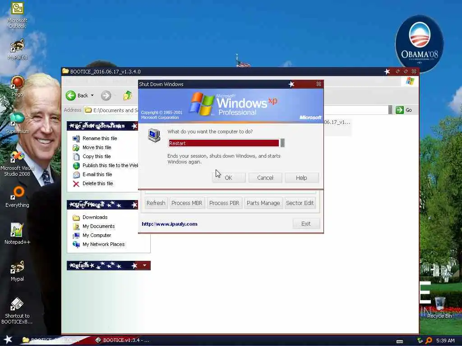Open Notepad++ desktop shortcut
Image resolution: width=462 pixels, height=346 pixels.
pyautogui.click(x=17, y=234)
